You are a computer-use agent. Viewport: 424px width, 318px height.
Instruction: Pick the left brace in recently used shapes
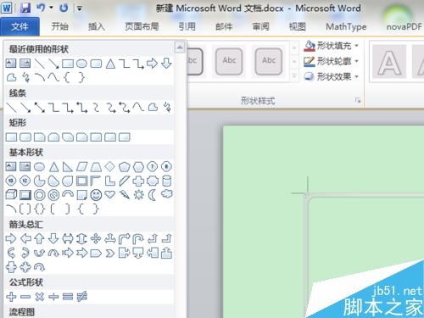[67, 77]
